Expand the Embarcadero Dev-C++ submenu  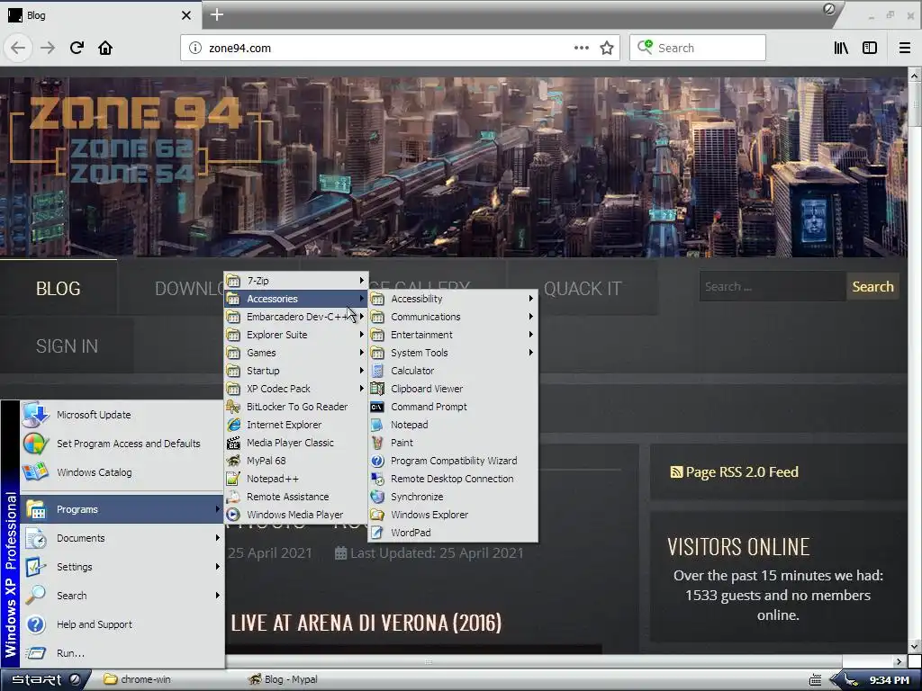tap(296, 317)
